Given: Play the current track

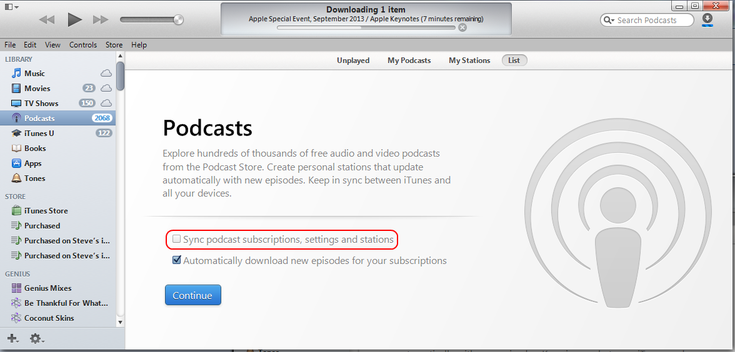Looking at the screenshot, I should (74, 20).
